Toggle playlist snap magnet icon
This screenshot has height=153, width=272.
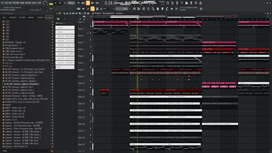60,13
